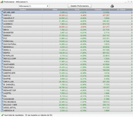Viewport: 133px width, 117px height.
Task: Select the VISCOFAN stock name
Action: [x=8, y=87]
